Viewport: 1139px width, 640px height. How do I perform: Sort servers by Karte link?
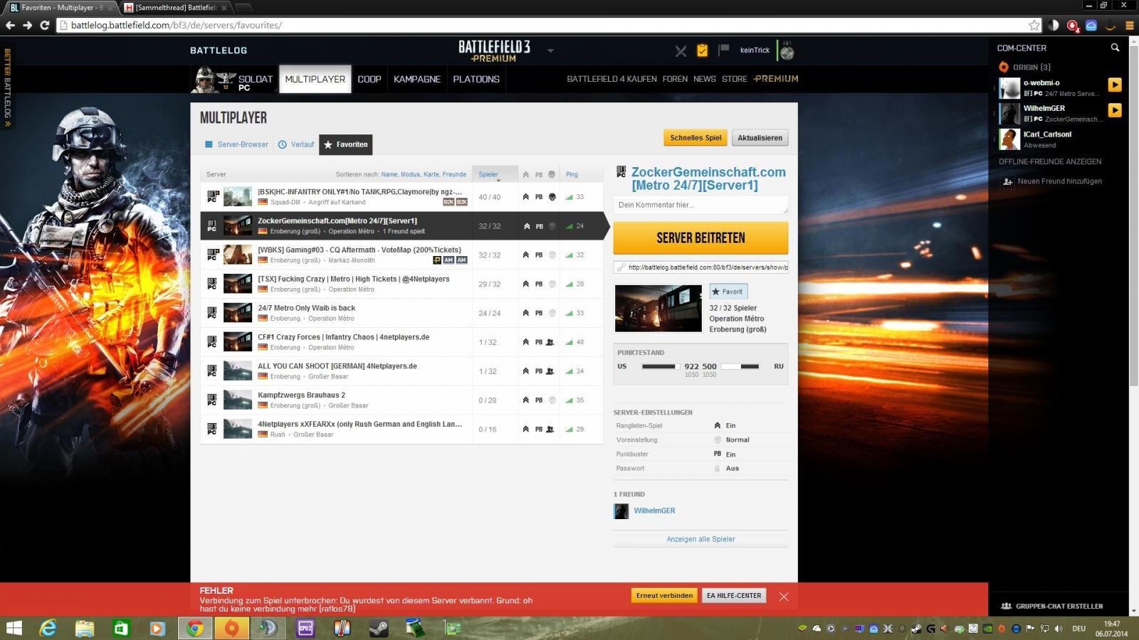point(431,174)
